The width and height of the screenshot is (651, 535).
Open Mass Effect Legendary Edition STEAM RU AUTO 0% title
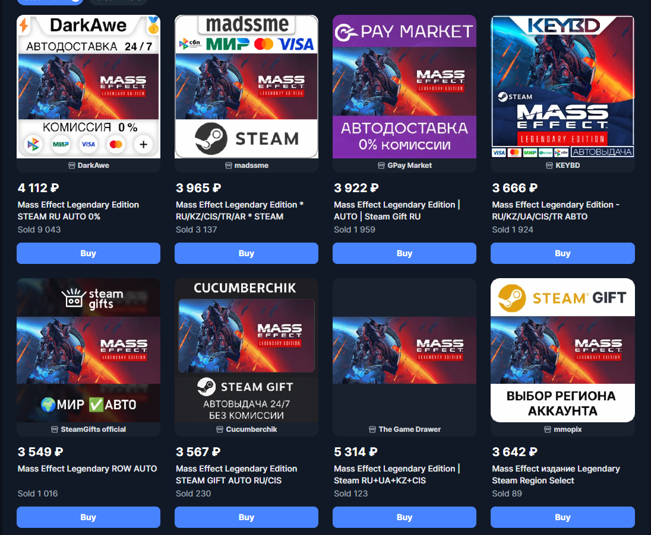(78, 211)
